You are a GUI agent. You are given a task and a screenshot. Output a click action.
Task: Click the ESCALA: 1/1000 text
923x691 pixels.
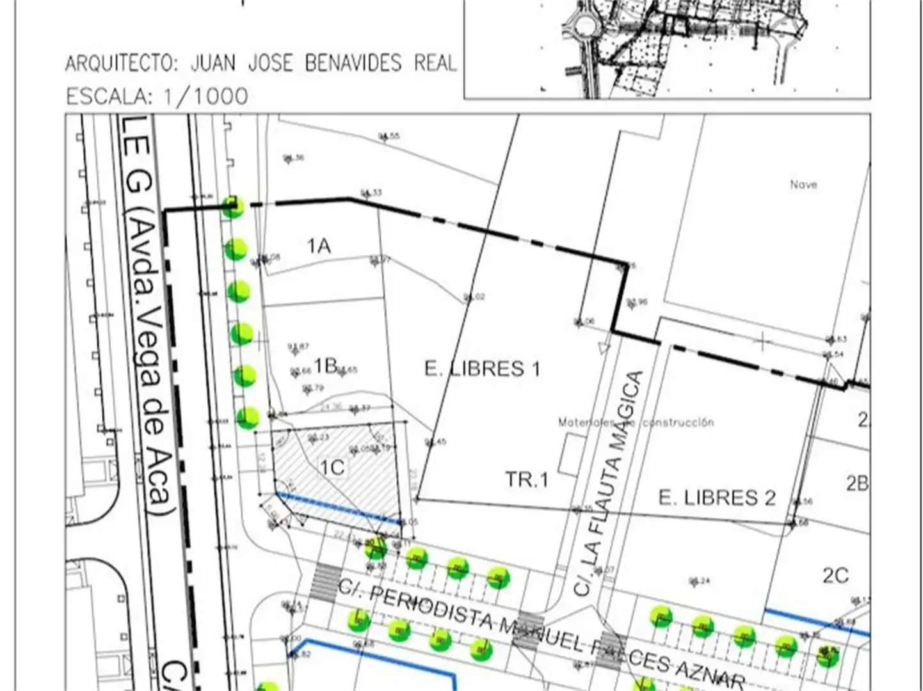coord(157,96)
